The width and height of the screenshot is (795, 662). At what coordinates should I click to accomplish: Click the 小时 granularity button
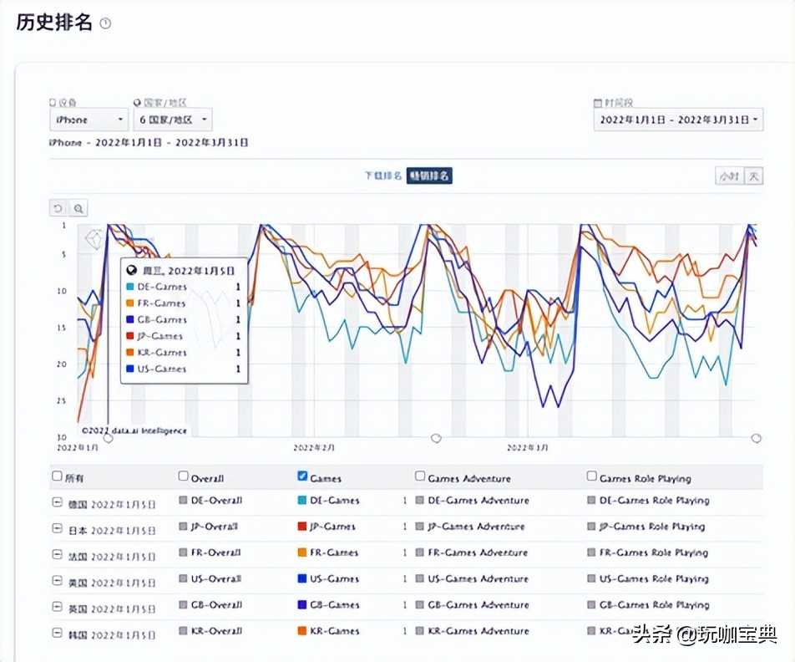pos(728,176)
